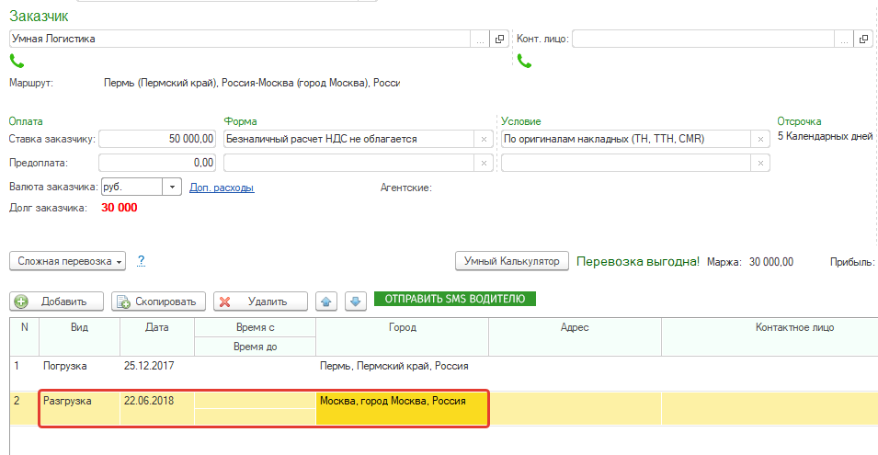Viewport: 878px width, 455px height.
Task: Focus the Конт. лицо input field
Action: [703, 40]
